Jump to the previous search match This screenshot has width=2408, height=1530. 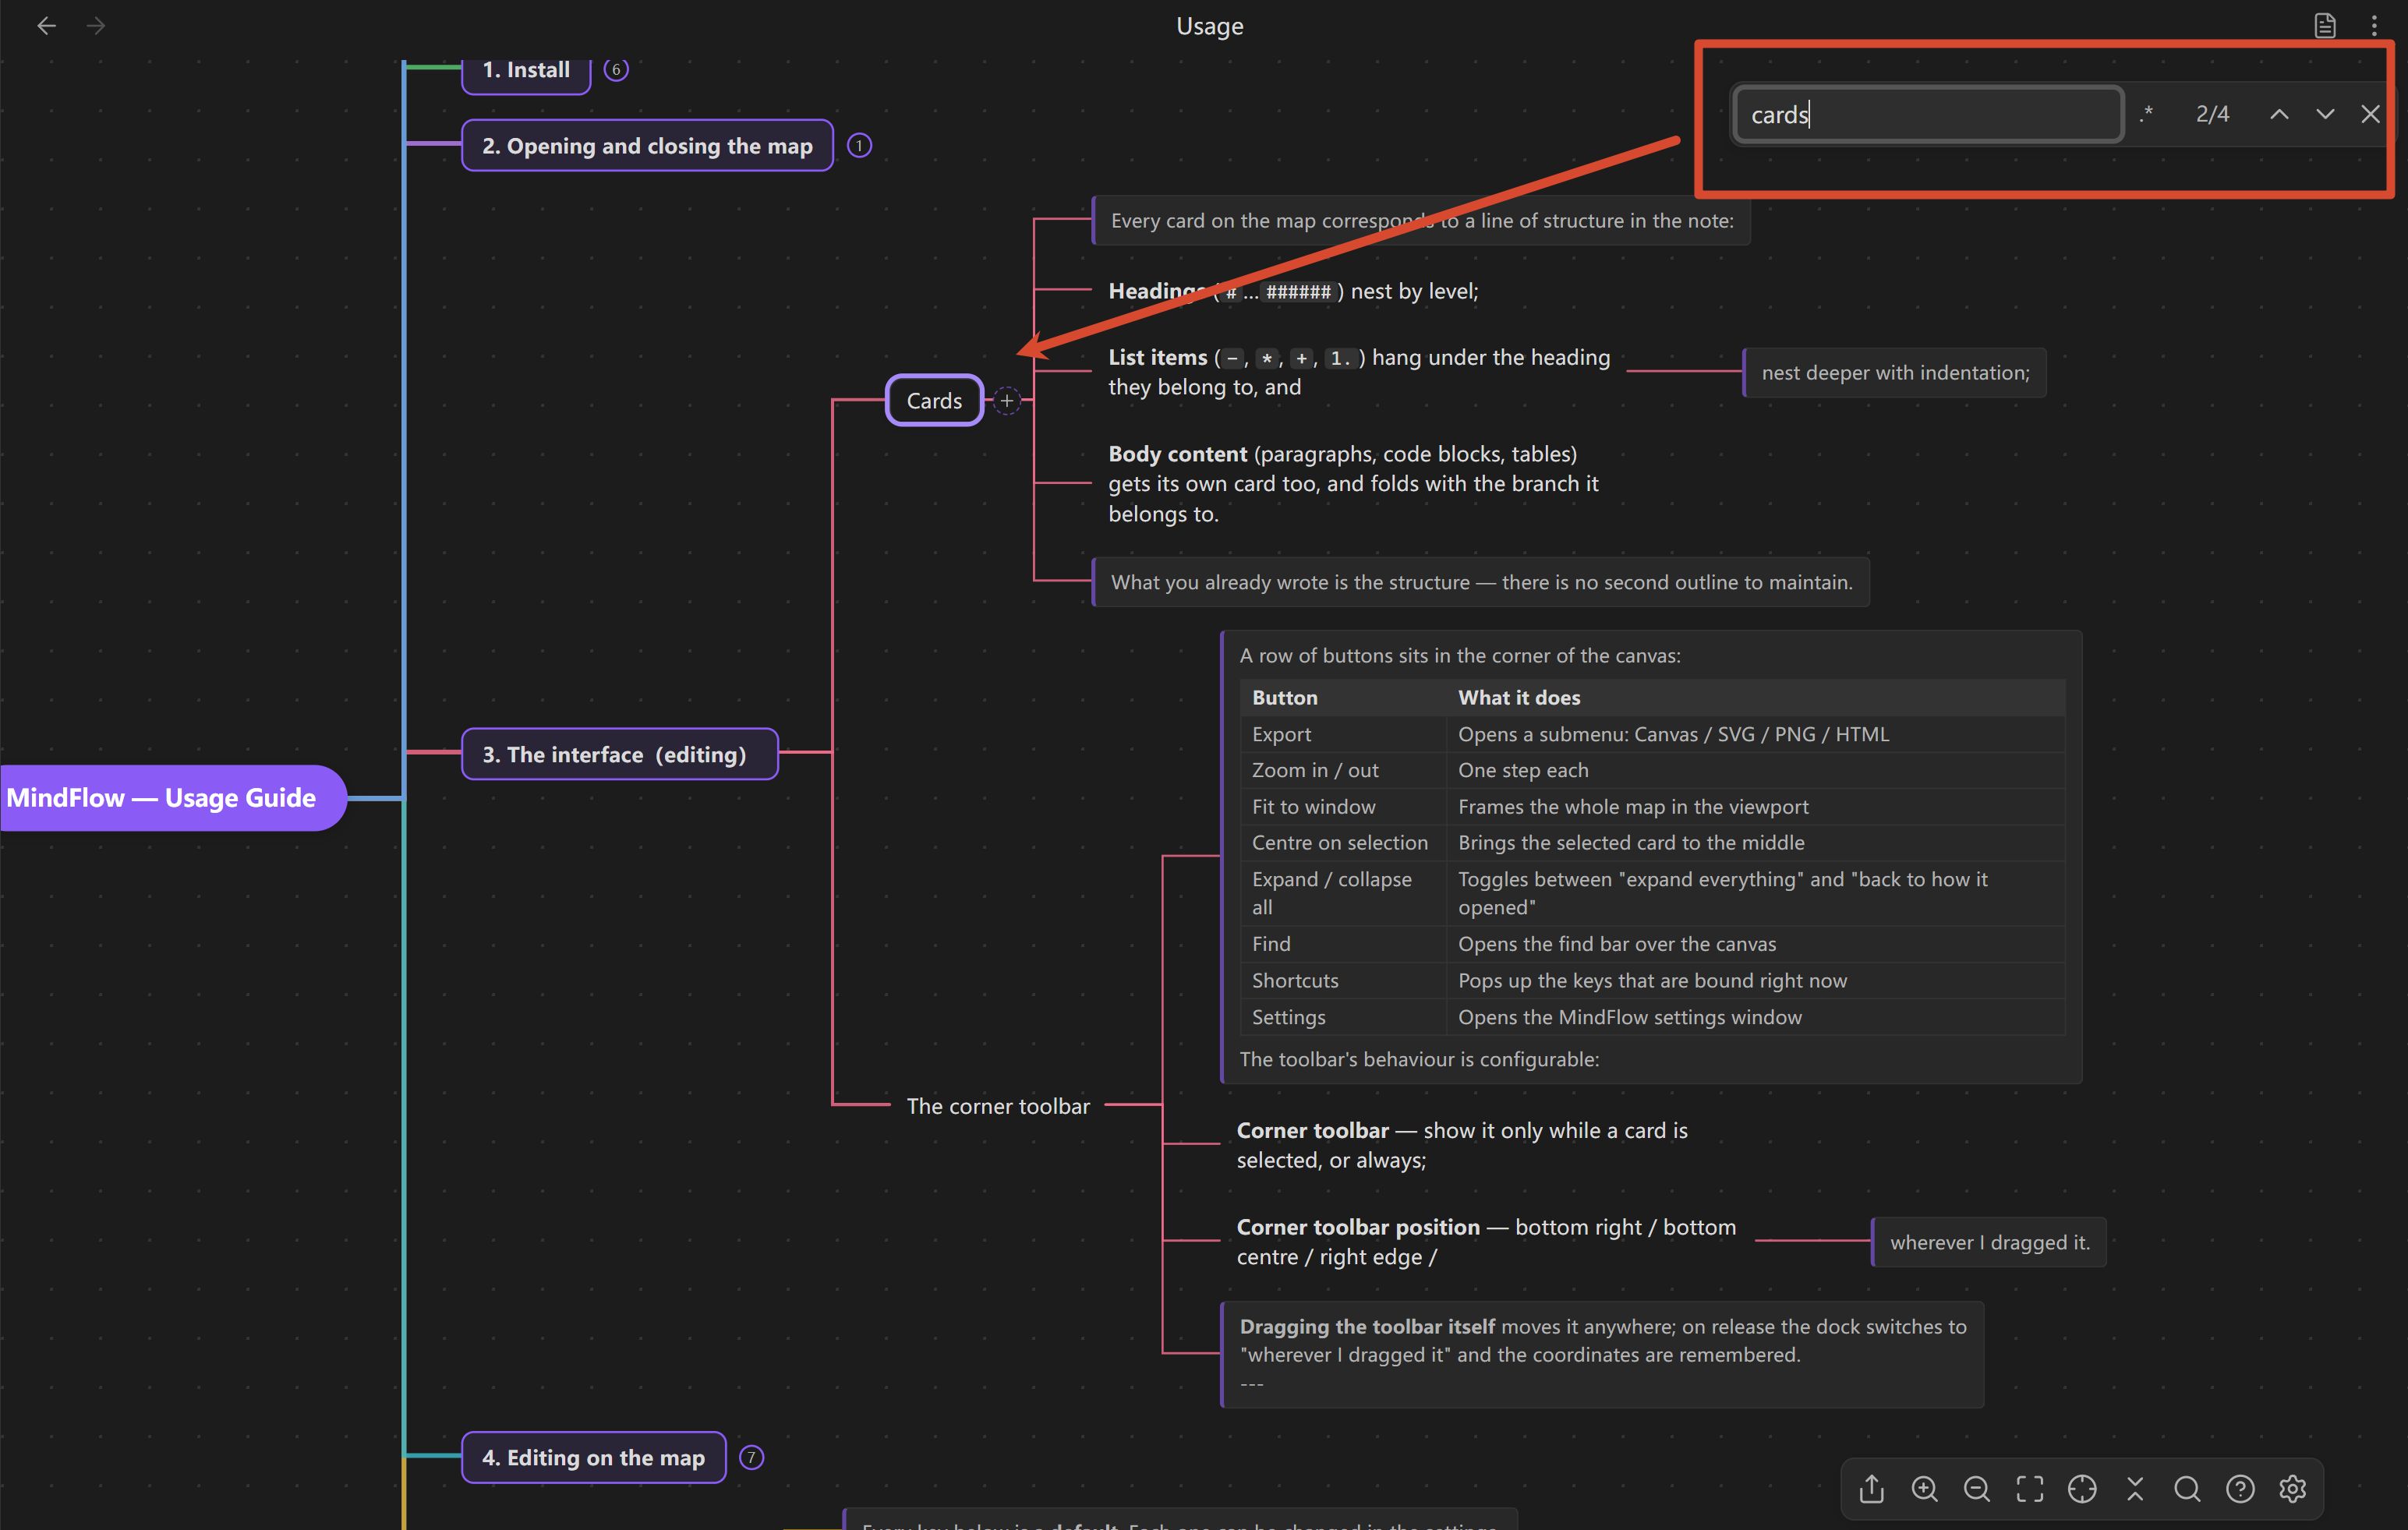[x=2279, y=114]
